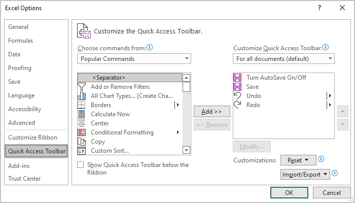The image size is (355, 203).
Task: Click the Move Down arrow button
Action: (342, 124)
